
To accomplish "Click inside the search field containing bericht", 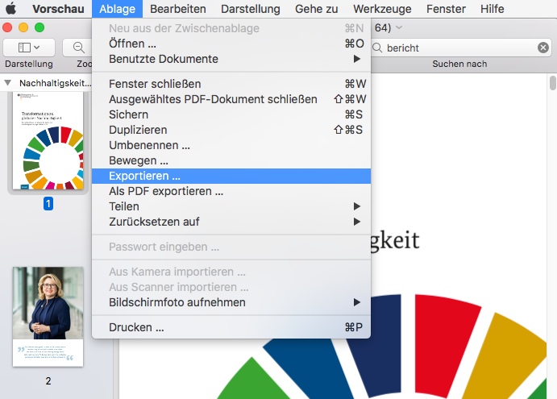I will (x=459, y=48).
